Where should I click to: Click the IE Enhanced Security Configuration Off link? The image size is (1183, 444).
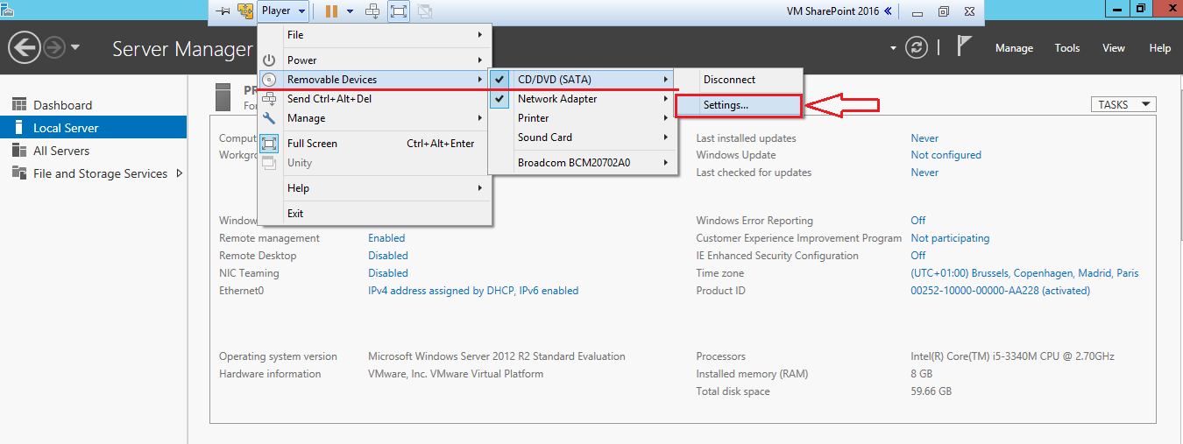[x=918, y=256]
